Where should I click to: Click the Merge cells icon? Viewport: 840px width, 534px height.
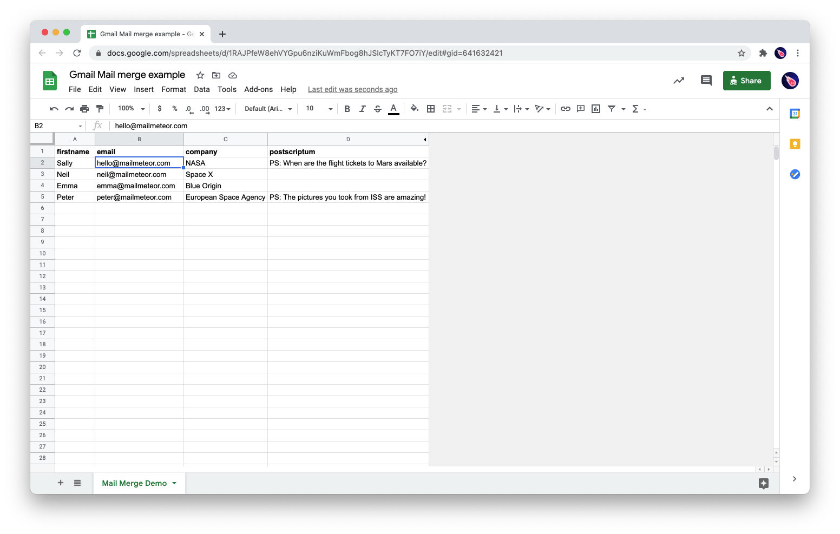(x=447, y=109)
